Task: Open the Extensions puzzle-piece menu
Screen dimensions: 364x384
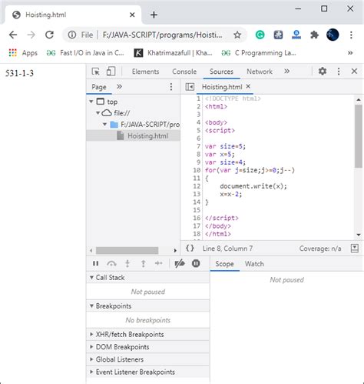Action: tap(314, 35)
